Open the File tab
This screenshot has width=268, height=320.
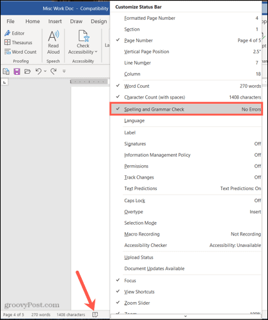[10, 21]
